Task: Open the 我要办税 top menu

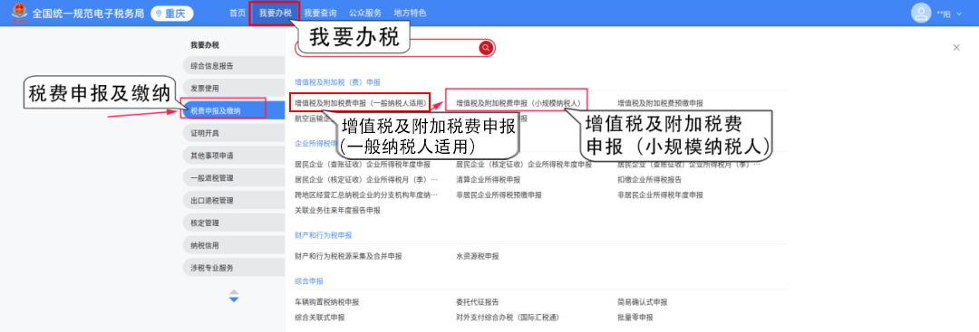Action: point(275,13)
